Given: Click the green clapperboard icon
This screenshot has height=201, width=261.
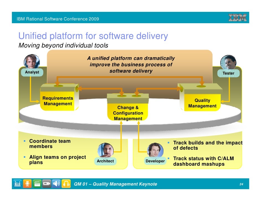Looking at the screenshot, I should [x=37, y=184].
